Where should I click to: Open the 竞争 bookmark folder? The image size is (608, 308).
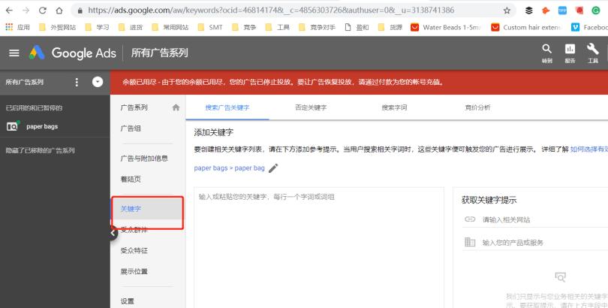click(244, 27)
